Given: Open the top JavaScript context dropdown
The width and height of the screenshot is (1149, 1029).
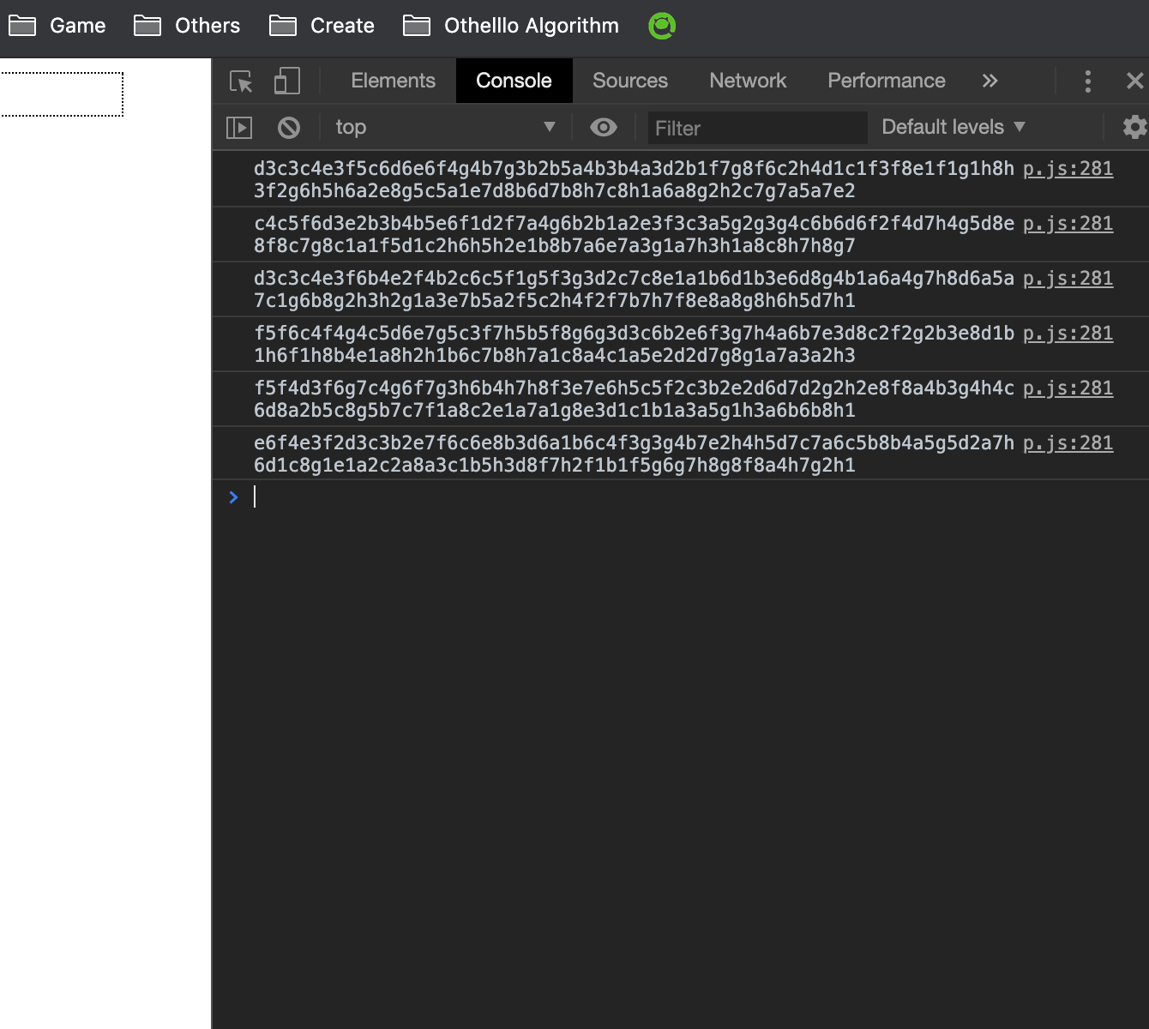Looking at the screenshot, I should click(x=445, y=127).
